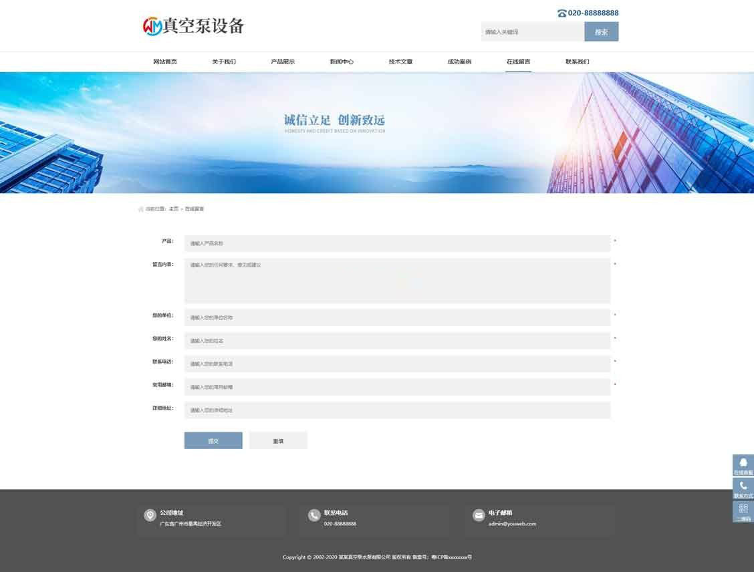Image resolution: width=754 pixels, height=572 pixels.
Task: Open the 主页 breadcrumb link
Action: click(x=172, y=208)
